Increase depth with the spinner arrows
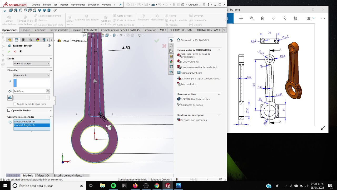 [x=48, y=90]
